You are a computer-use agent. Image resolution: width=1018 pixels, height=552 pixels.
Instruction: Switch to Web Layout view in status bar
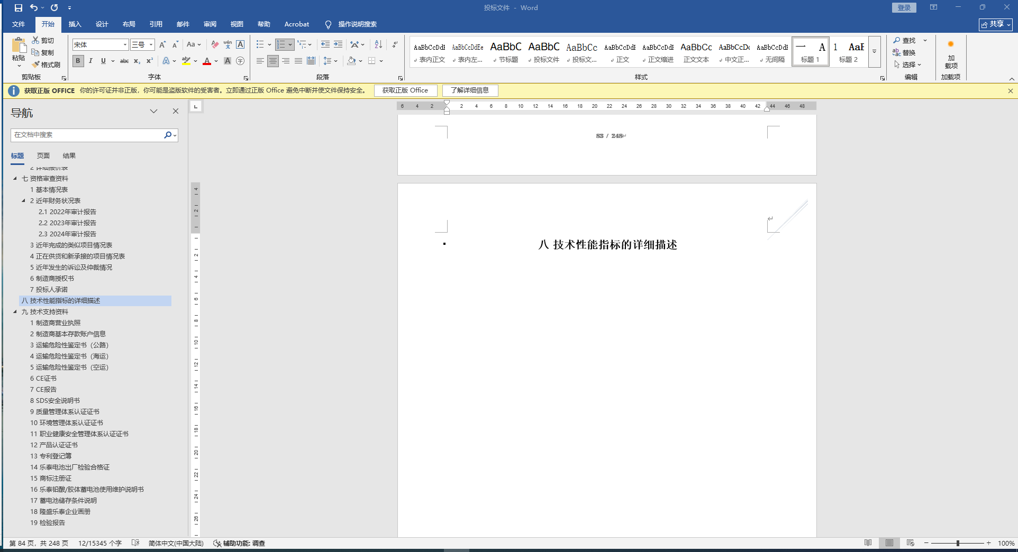point(910,543)
